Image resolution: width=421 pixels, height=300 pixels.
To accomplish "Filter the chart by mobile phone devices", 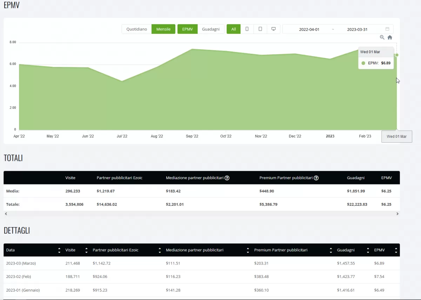I will click(x=247, y=29).
